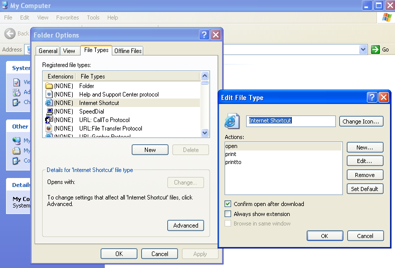This screenshot has width=395, height=268.
Task: Select Help and Support Center protocol text
Action: (x=119, y=94)
